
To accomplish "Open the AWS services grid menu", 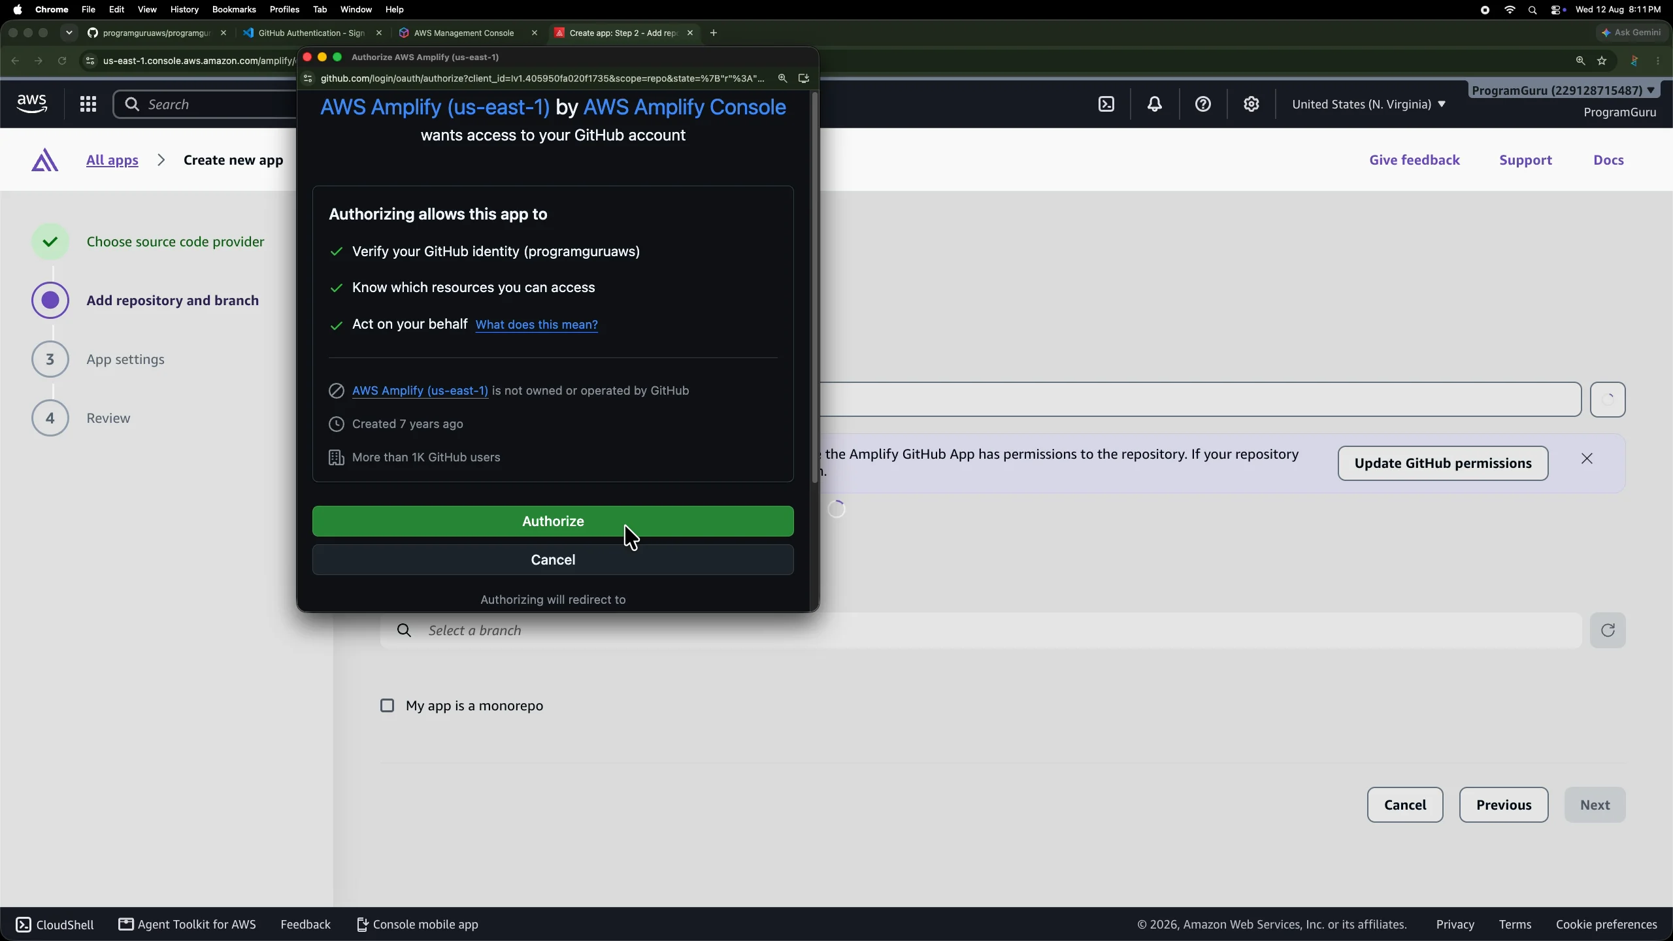I will [88, 104].
